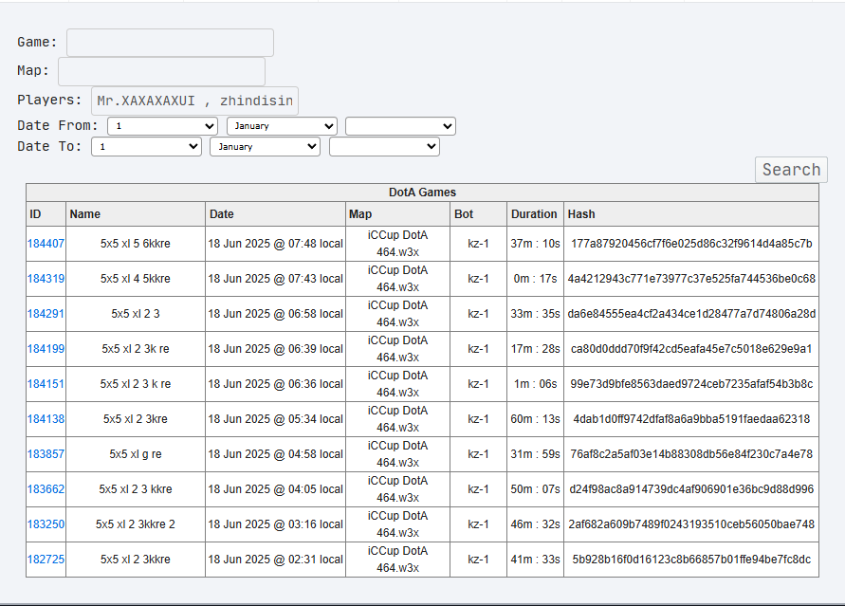This screenshot has height=606, width=845.
Task: Open the Date From month dropdown
Action: coord(282,126)
